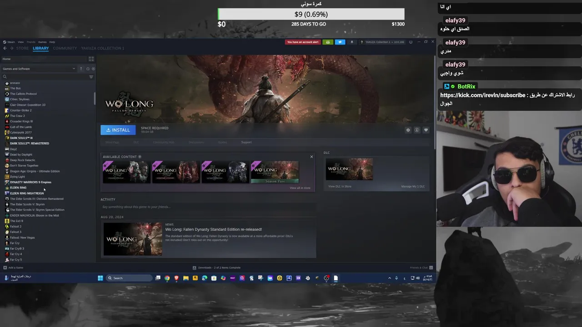Select DARK SOULS III in the list
Viewport: 582px width, 327px height.
click(21, 138)
